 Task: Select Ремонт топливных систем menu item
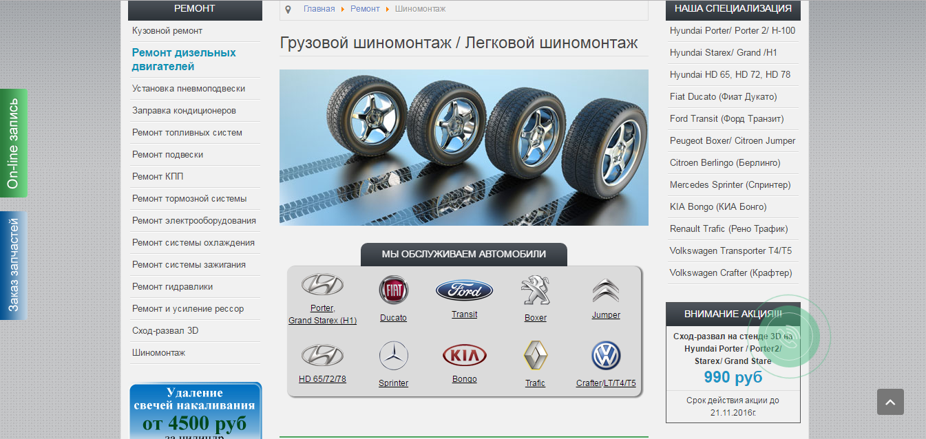[x=195, y=133]
